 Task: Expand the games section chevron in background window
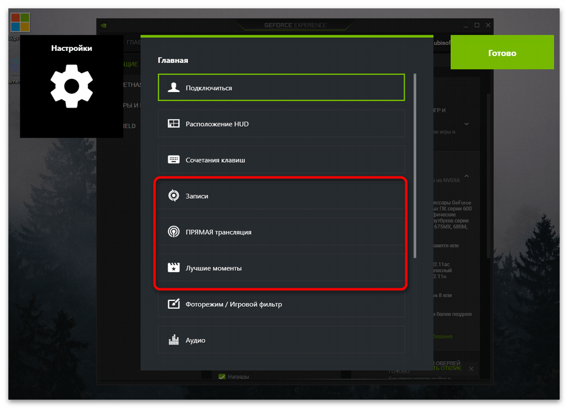pyautogui.click(x=466, y=124)
